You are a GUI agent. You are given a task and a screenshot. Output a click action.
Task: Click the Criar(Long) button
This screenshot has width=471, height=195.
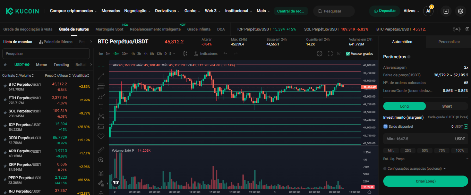[x=426, y=181]
